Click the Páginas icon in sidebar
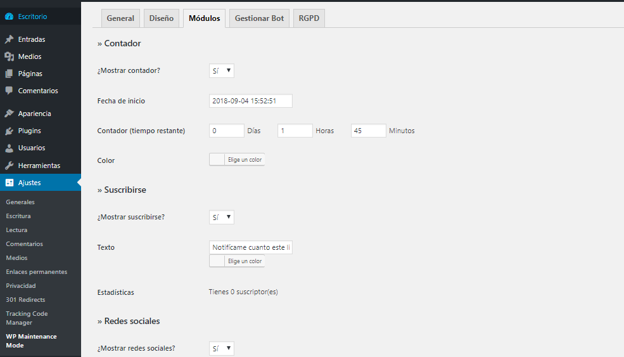624x357 pixels. pos(9,74)
